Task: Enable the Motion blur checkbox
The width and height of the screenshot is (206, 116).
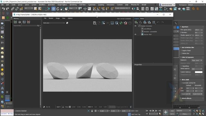Action: click(181, 53)
